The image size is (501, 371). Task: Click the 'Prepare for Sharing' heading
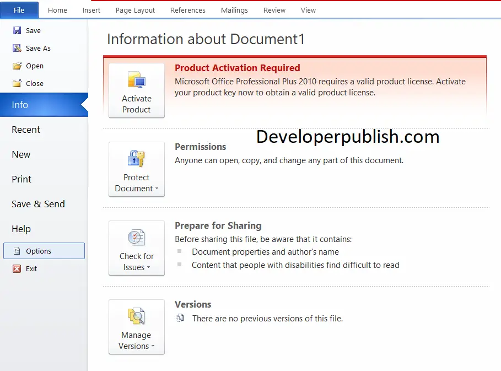tap(218, 225)
